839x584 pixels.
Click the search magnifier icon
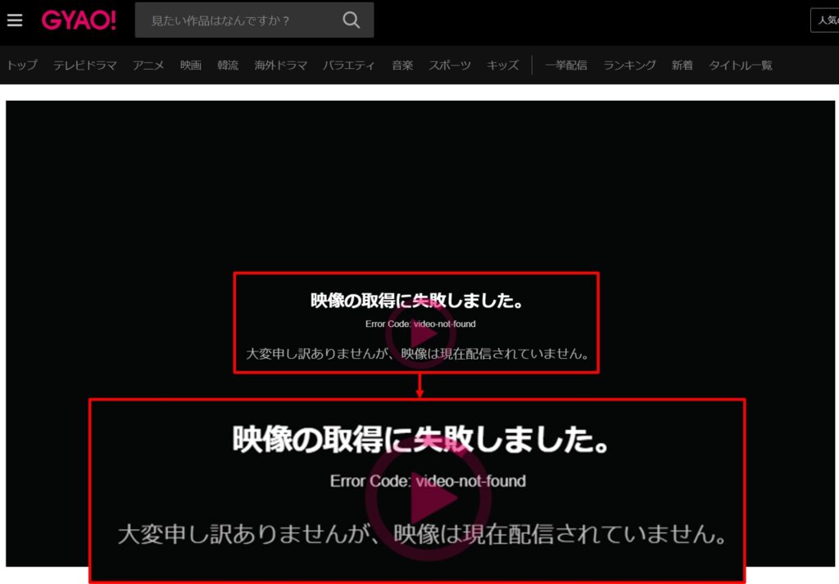(351, 19)
